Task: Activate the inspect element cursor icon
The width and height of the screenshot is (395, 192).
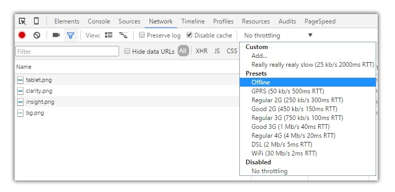Action: (x=22, y=21)
